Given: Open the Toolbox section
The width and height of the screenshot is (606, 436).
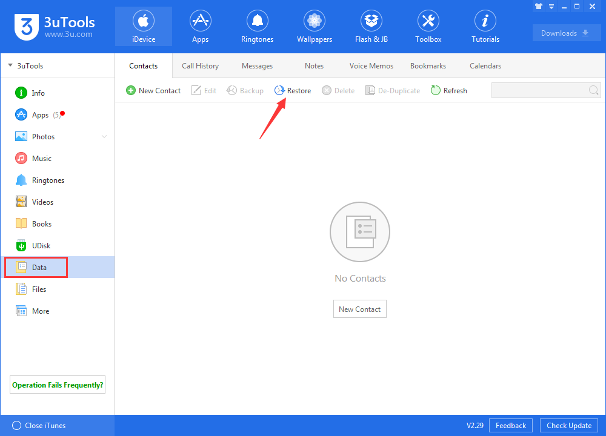Looking at the screenshot, I should [x=428, y=26].
